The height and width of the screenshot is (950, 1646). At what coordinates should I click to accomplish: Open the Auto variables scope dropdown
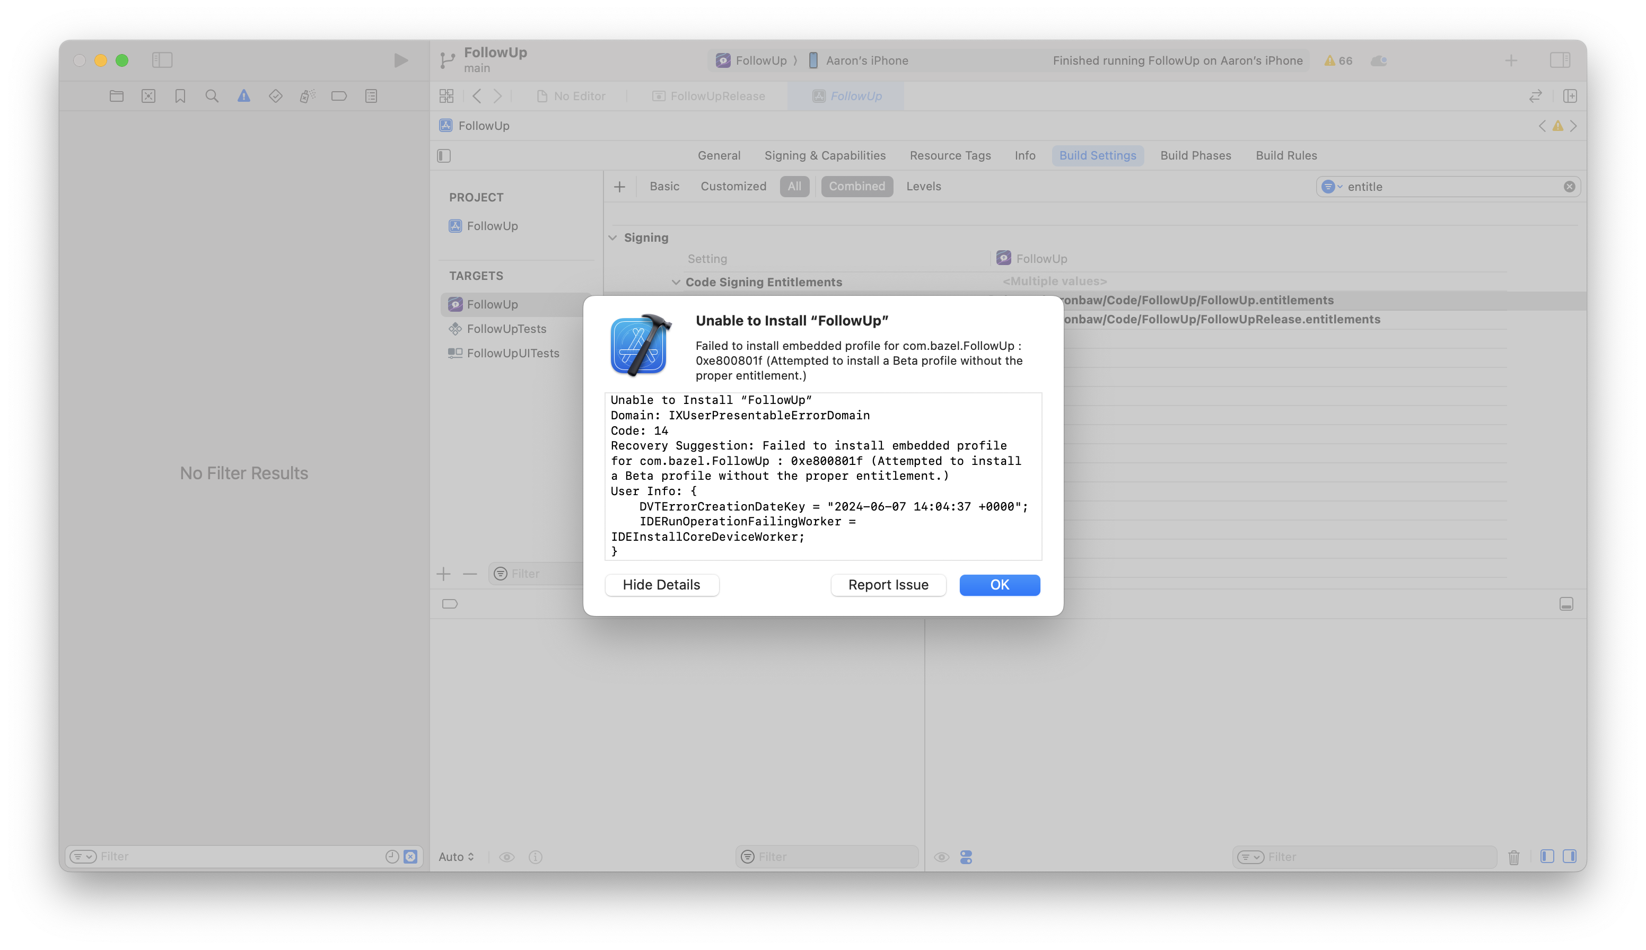click(x=456, y=857)
